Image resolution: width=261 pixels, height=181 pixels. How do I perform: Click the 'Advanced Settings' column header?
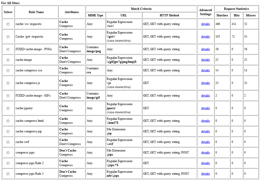[205, 12]
